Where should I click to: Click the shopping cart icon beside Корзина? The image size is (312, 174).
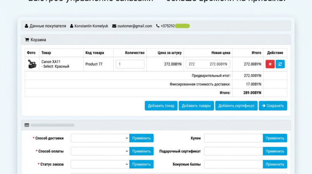tap(27, 40)
